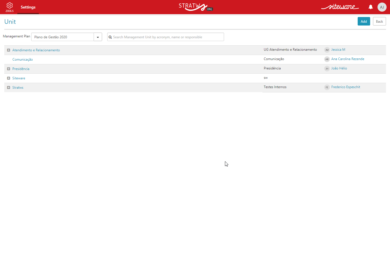
Task: Click the sw acronym text
Action: [265, 78]
